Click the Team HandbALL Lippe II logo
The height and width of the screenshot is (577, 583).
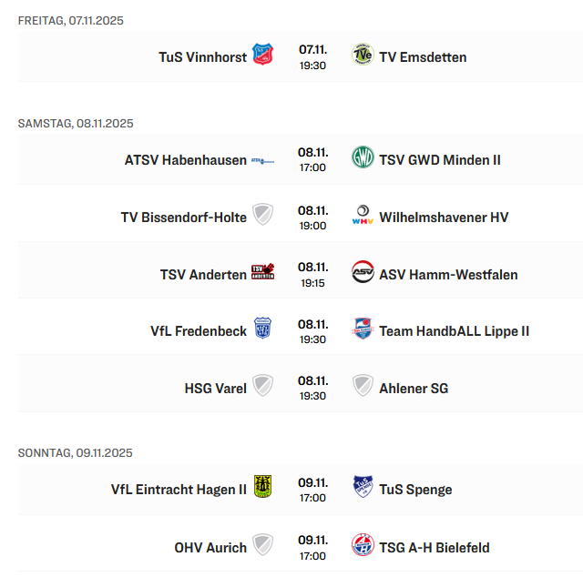tap(363, 329)
